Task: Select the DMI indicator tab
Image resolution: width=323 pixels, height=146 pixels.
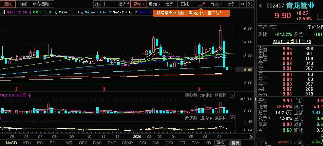Action: pyautogui.click(x=156, y=143)
